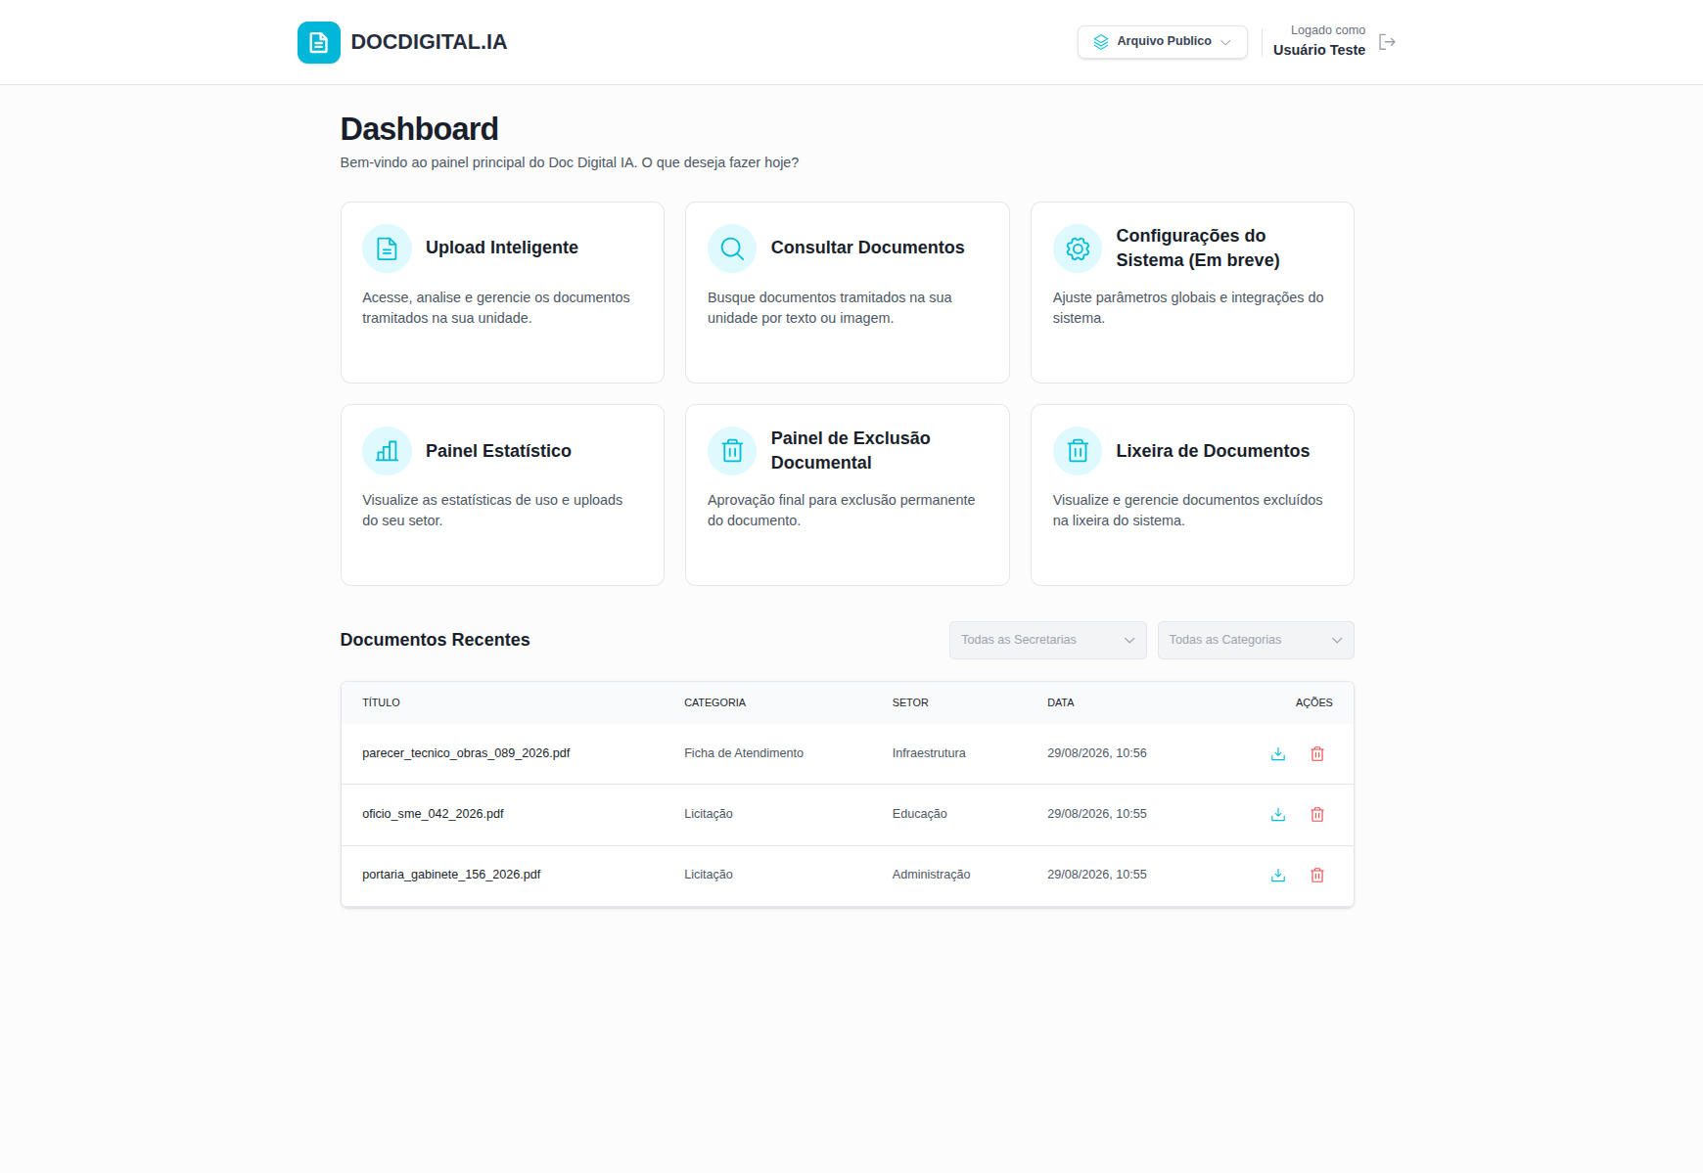The height and width of the screenshot is (1173, 1703).
Task: Click the DOCDIGITAL.IA brand name
Action: 429,42
